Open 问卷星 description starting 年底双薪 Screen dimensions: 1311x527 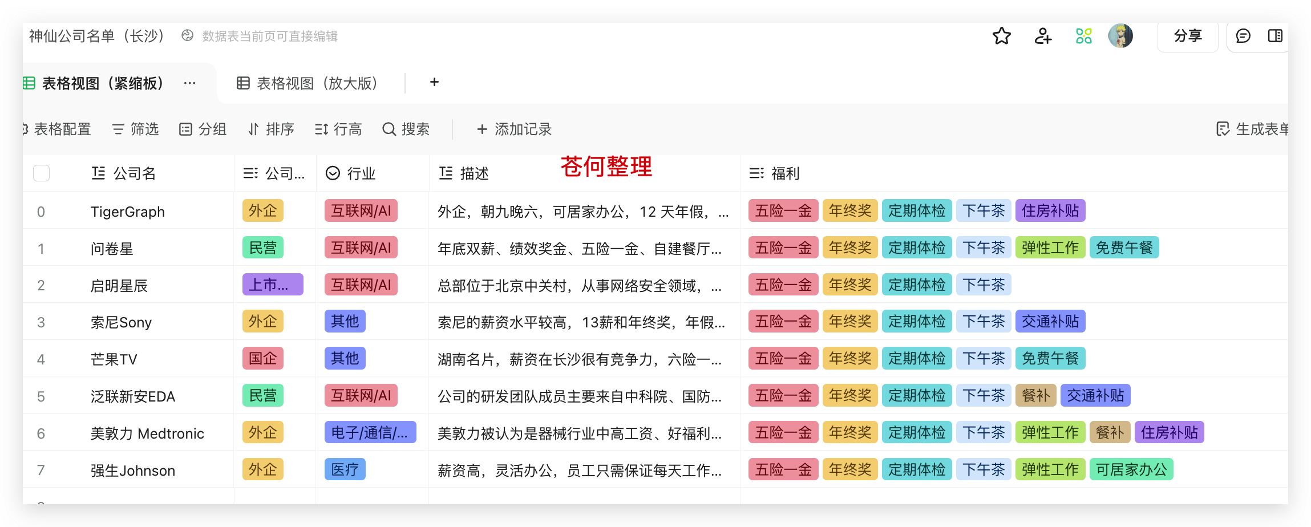580,249
